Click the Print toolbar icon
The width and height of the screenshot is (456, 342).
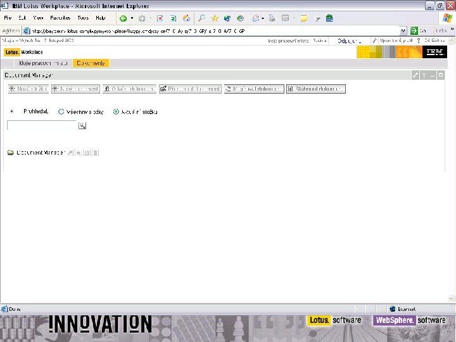point(272,18)
